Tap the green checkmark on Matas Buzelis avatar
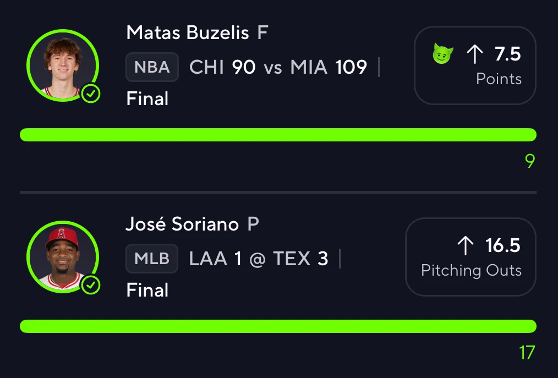The width and height of the screenshot is (558, 378). tap(91, 94)
